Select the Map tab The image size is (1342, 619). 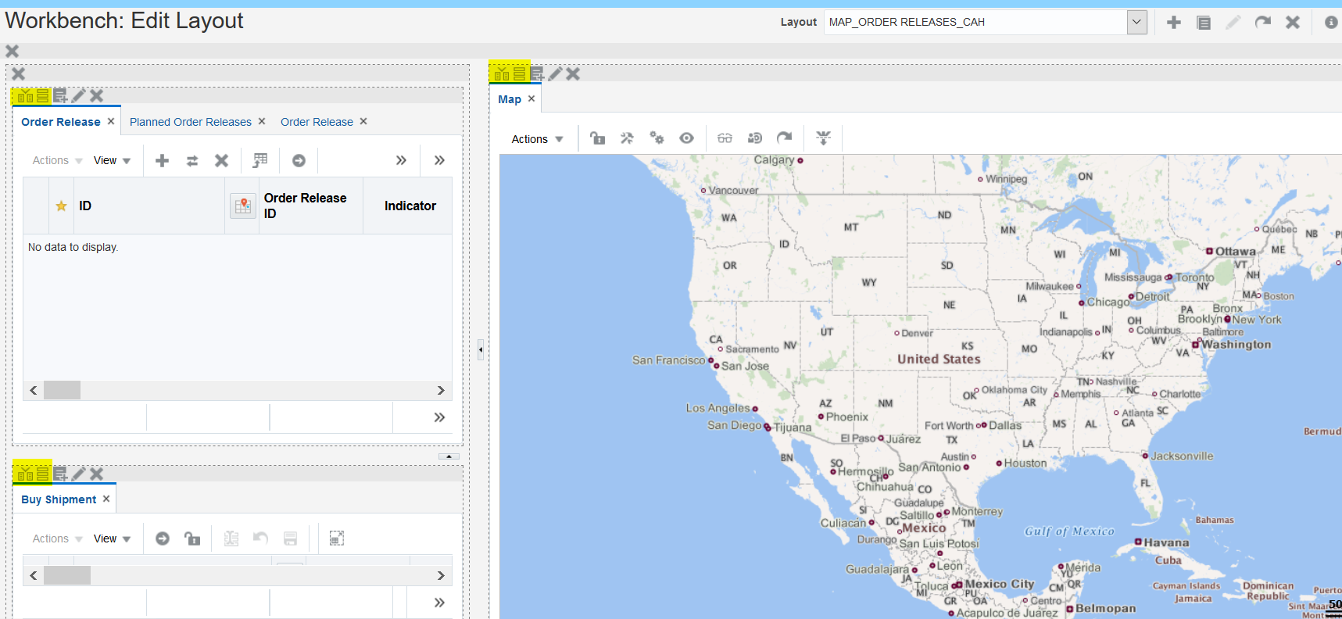(x=510, y=99)
